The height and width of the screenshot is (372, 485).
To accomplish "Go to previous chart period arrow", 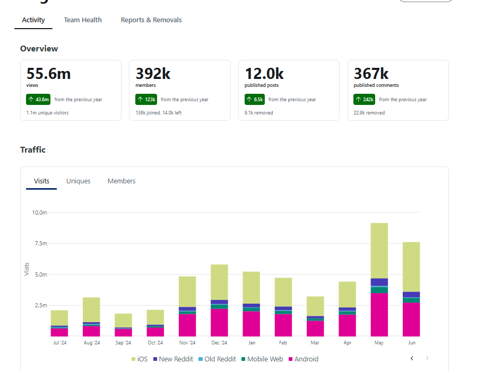I will (412, 358).
